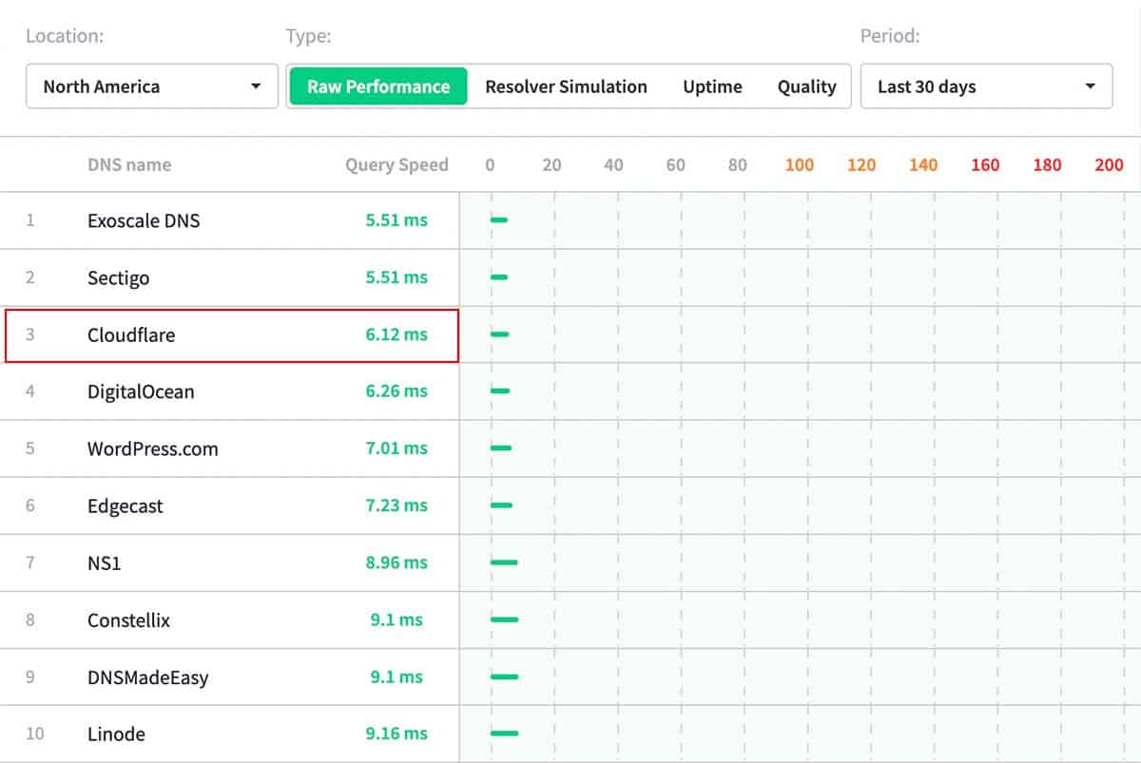Click the 9.16 ms Linode query speed

click(x=396, y=734)
